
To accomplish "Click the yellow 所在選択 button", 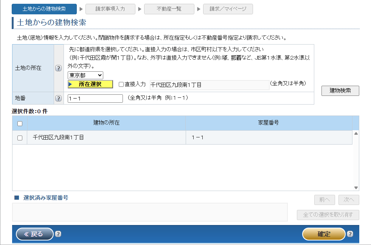I will point(90,84).
